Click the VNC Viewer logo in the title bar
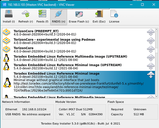This screenshot has height=128, width=159. point(5,5)
